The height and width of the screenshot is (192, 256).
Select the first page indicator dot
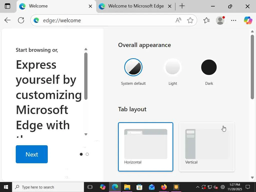tap(81, 154)
